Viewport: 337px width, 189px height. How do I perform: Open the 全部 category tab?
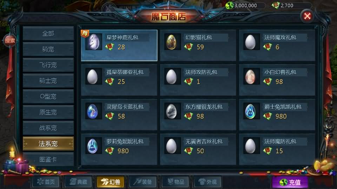point(48,34)
